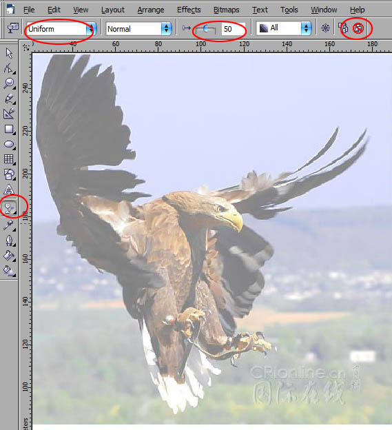
Task: Open the Bitmaps menu
Action: click(x=226, y=10)
